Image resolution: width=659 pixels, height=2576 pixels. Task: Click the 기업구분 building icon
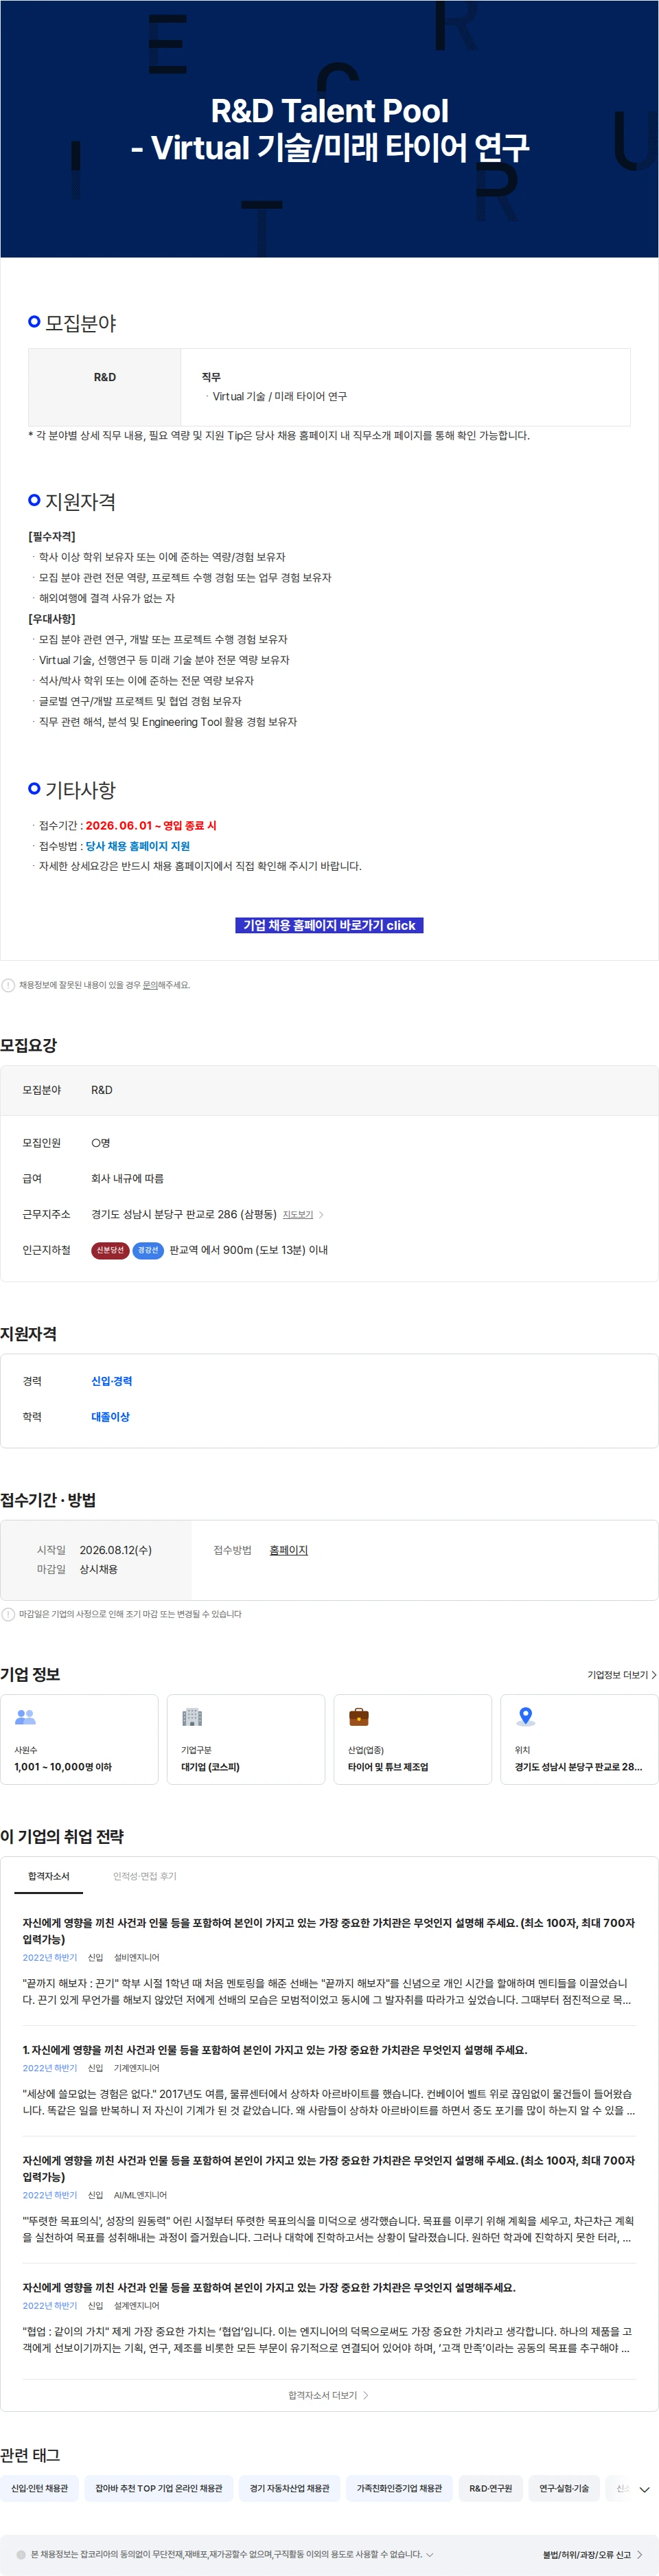point(192,1717)
